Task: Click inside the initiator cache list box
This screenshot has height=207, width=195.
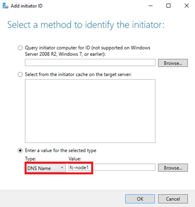Action: coord(90,111)
